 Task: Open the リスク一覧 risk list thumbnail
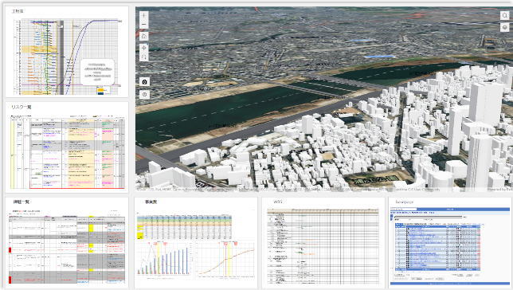click(x=67, y=152)
